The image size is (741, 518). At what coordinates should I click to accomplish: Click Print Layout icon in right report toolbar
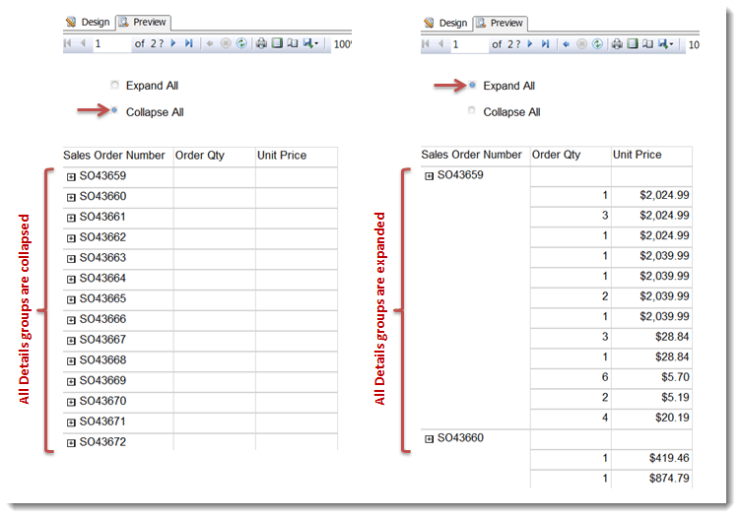coord(635,44)
